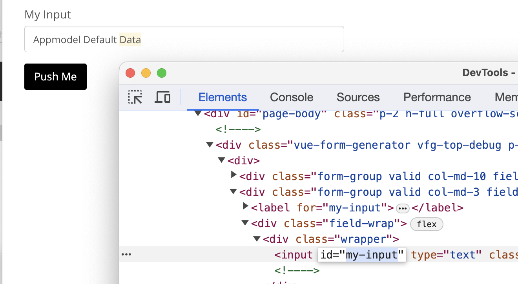Collapse the col-md-3 form-group div
518x284 pixels.
(233, 192)
